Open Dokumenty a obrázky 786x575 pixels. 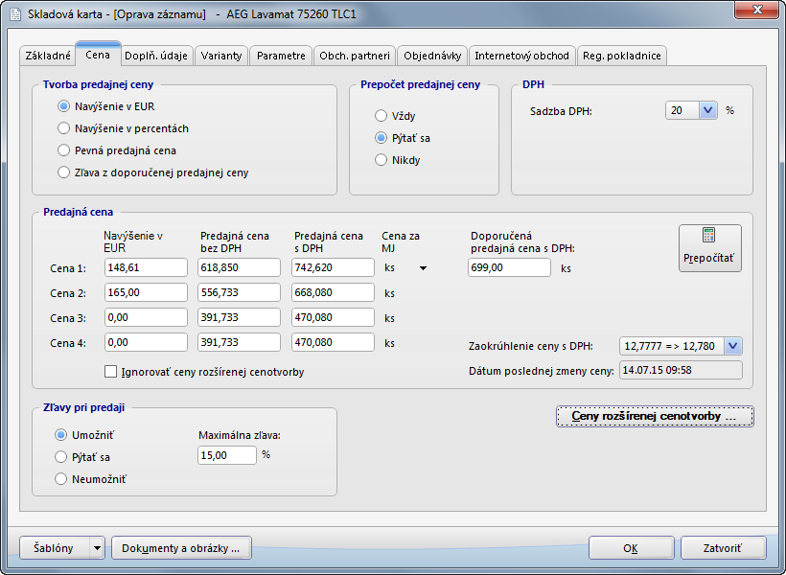[181, 548]
